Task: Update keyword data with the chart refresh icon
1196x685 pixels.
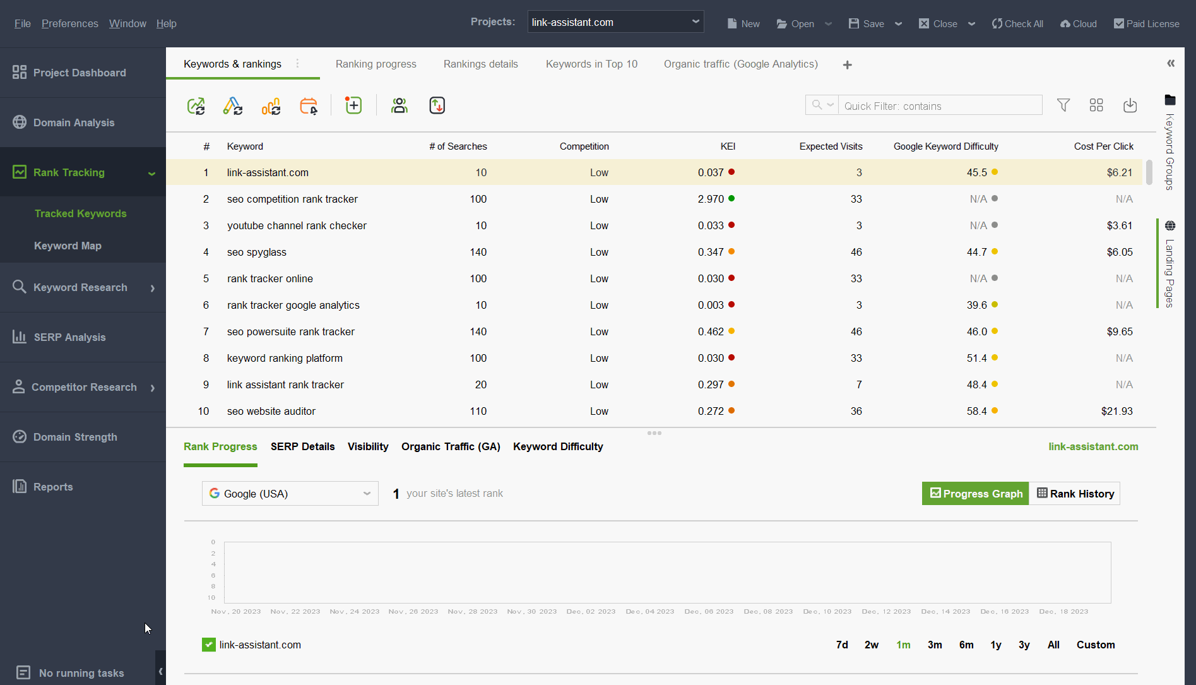Action: pos(271,105)
